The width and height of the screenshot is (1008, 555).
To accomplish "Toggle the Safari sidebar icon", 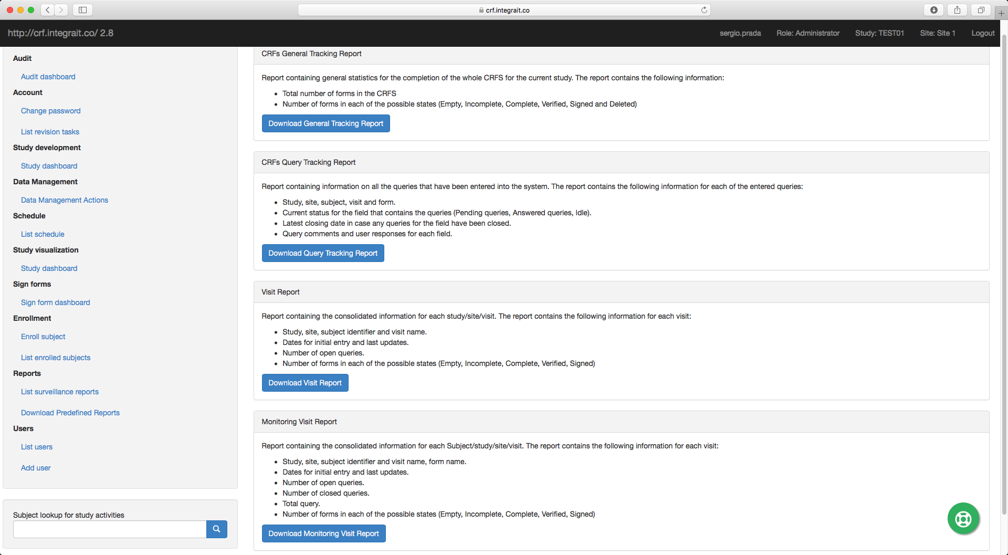I will 82,9.
